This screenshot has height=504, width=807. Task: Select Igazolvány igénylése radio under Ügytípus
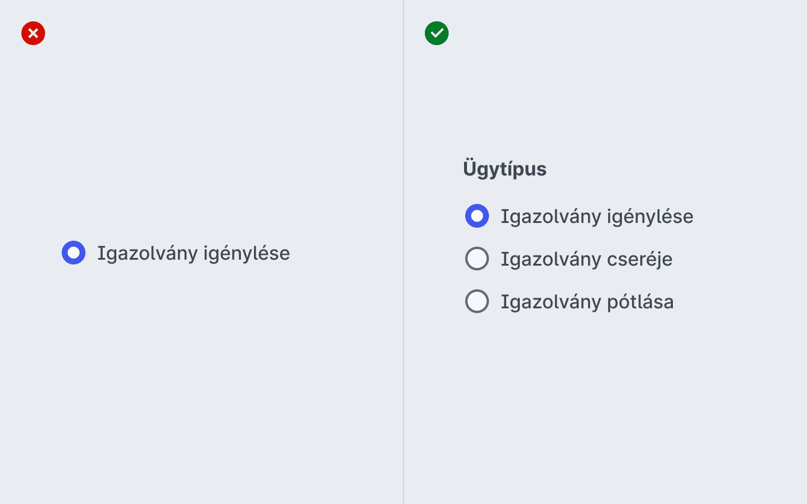point(477,216)
